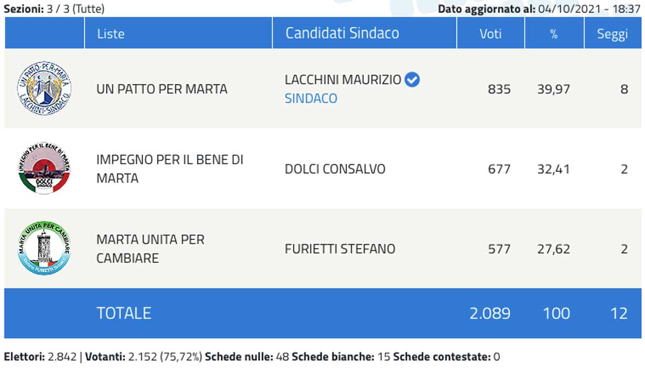The height and width of the screenshot is (369, 645).
Task: Click the Seggi column header
Action: 612,33
